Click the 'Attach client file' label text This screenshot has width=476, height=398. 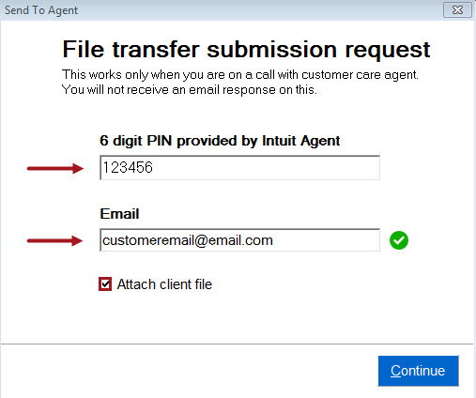(x=164, y=284)
